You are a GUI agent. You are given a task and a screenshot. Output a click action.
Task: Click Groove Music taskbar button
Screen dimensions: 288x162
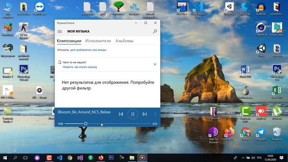click(x=142, y=158)
